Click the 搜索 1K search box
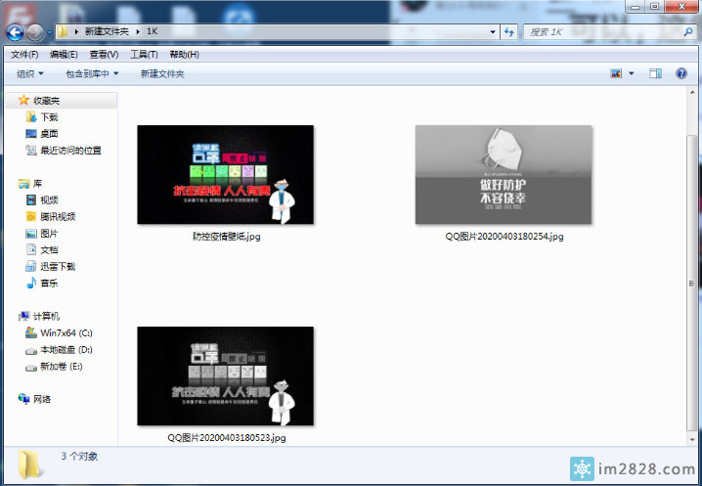The height and width of the screenshot is (486, 702). (596, 32)
